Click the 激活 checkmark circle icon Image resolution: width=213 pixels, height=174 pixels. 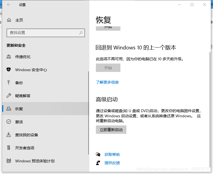[9, 122]
